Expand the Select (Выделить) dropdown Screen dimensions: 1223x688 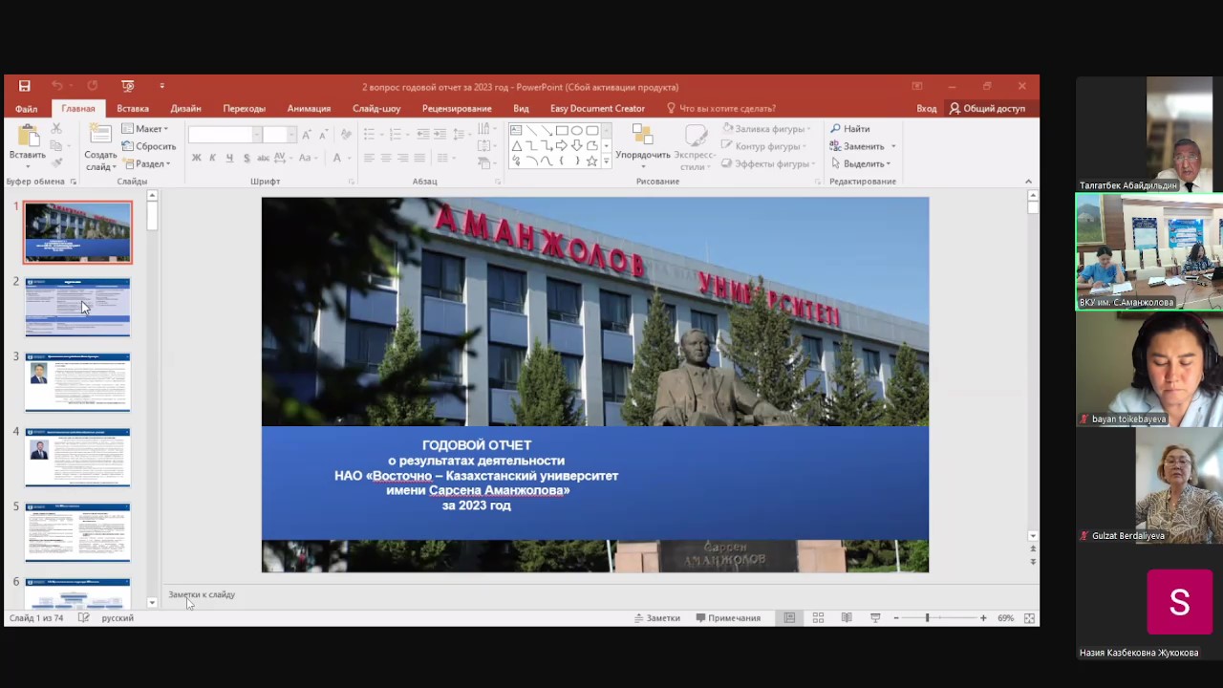pos(866,163)
